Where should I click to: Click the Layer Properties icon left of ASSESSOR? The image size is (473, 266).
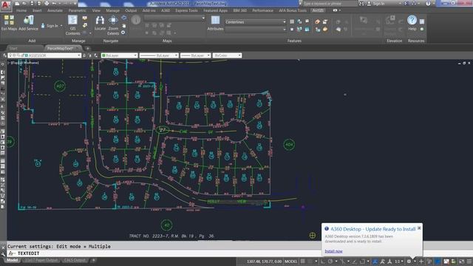point(4,55)
